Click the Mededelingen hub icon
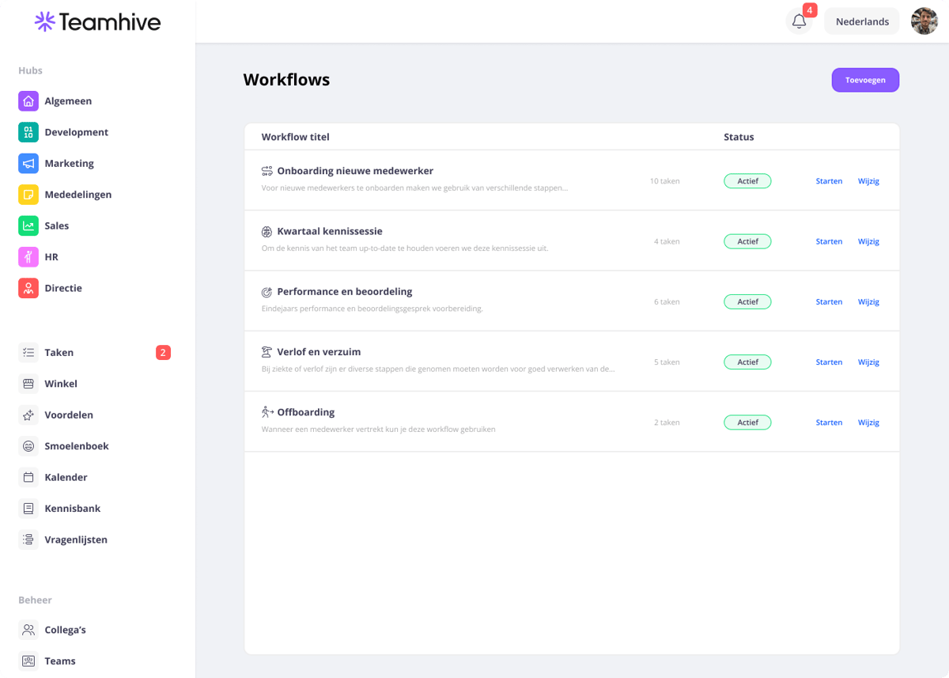 (x=28, y=195)
